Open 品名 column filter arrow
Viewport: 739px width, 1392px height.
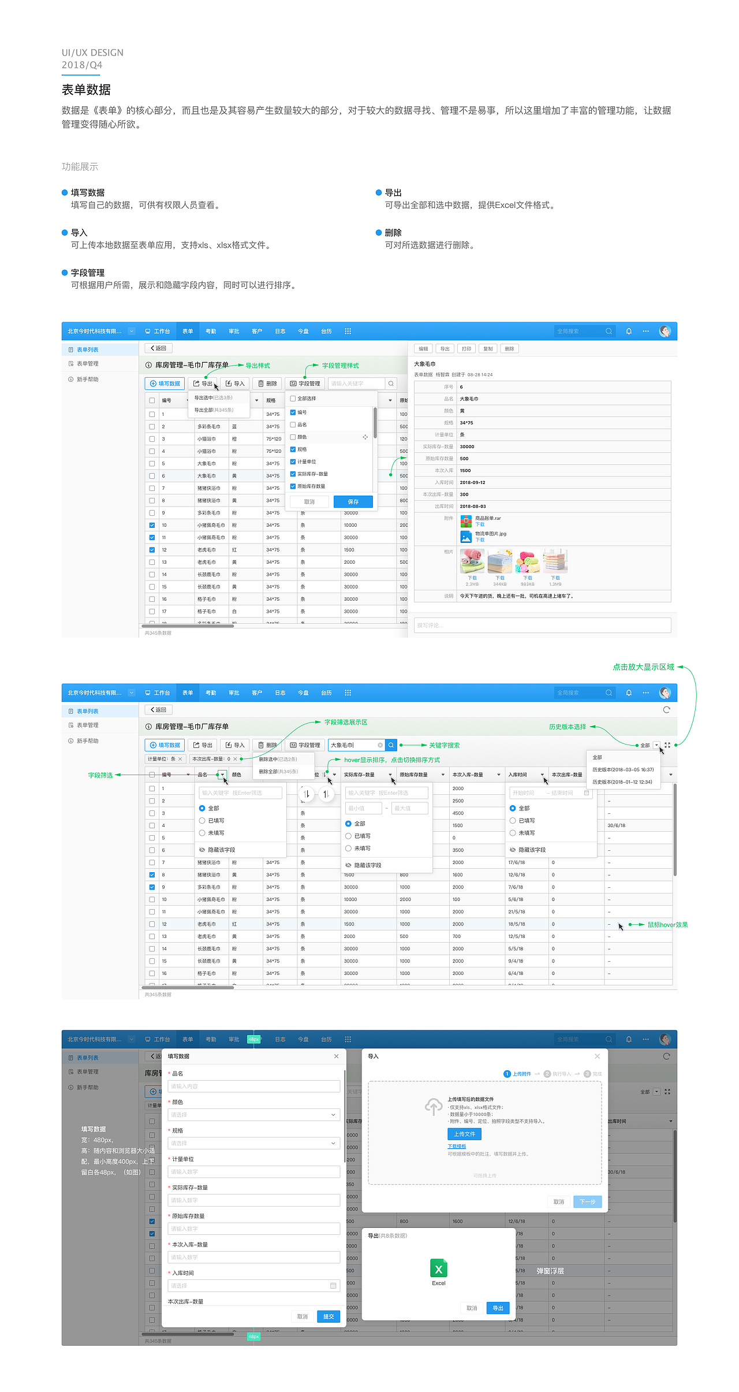pyautogui.click(x=222, y=775)
